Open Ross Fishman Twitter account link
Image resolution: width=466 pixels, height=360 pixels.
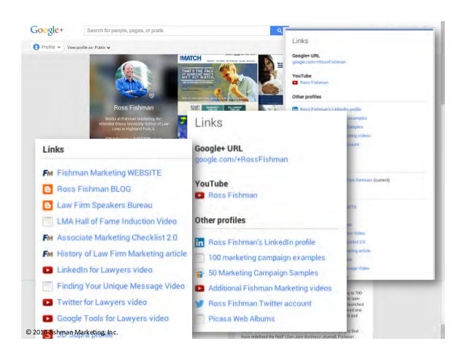pos(260,304)
